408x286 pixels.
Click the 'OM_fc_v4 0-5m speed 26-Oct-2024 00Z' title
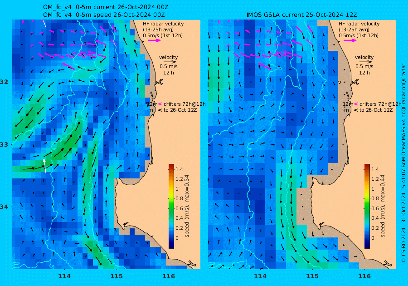[x=104, y=15]
